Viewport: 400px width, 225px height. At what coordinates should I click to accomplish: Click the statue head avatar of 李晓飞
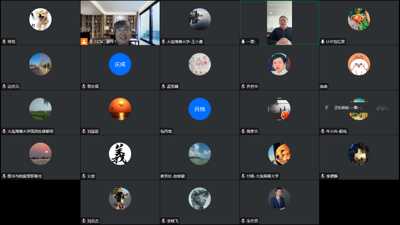tap(200, 198)
